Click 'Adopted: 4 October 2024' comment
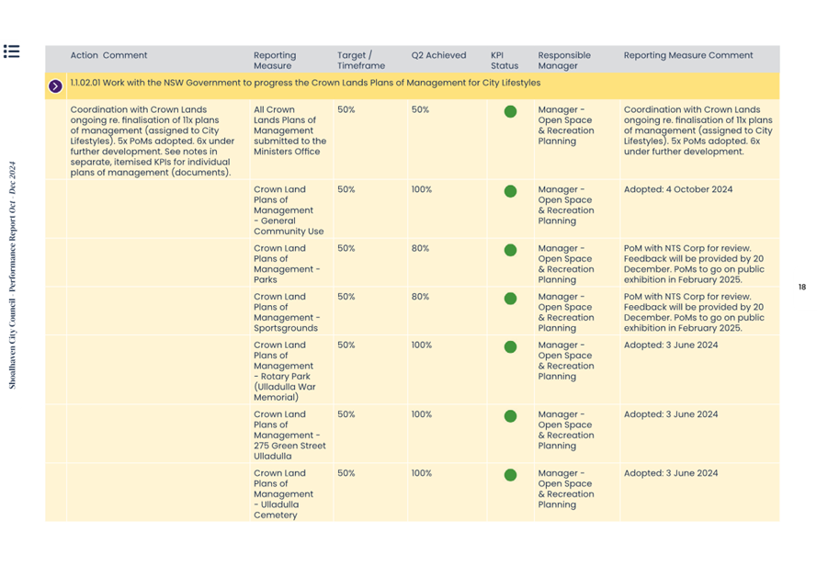This screenshot has height=577, width=817. click(x=677, y=190)
